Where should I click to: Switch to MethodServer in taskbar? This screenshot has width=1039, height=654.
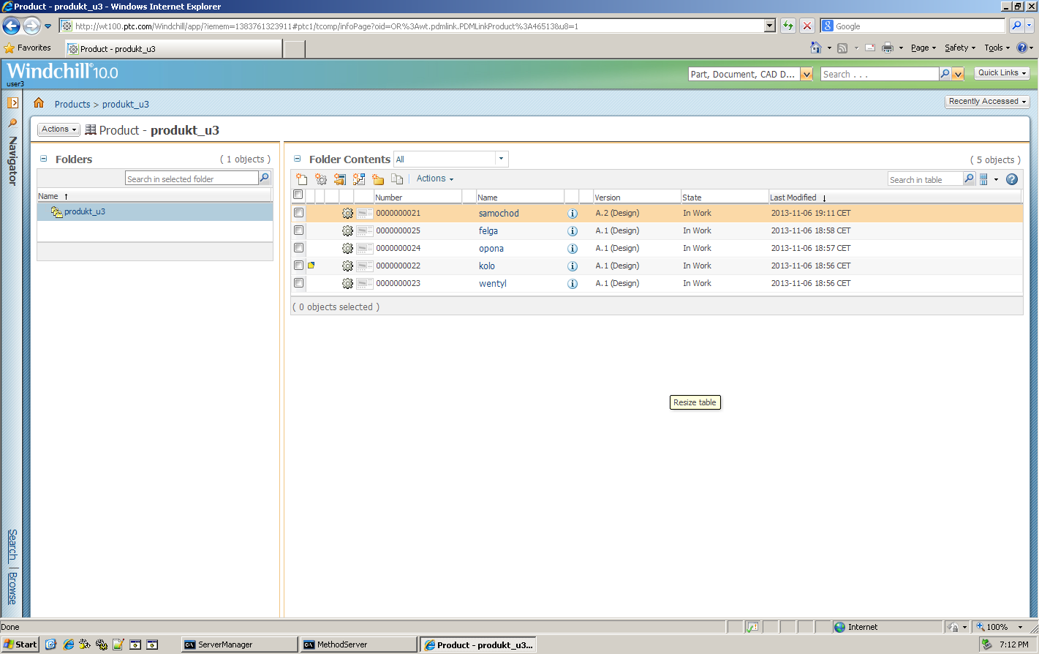(358, 644)
